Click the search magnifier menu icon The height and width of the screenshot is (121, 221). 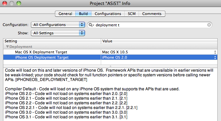[x=91, y=25]
